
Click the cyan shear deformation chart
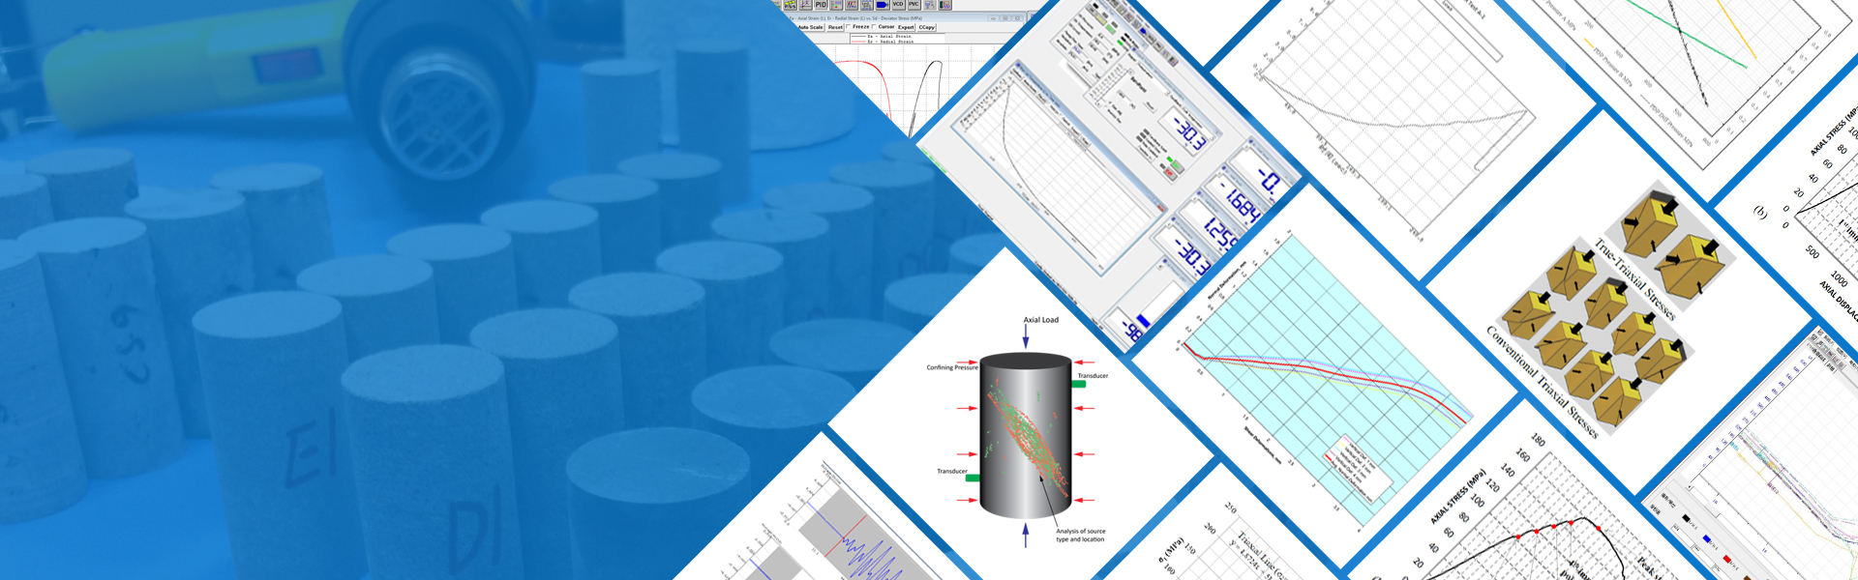(1326, 377)
